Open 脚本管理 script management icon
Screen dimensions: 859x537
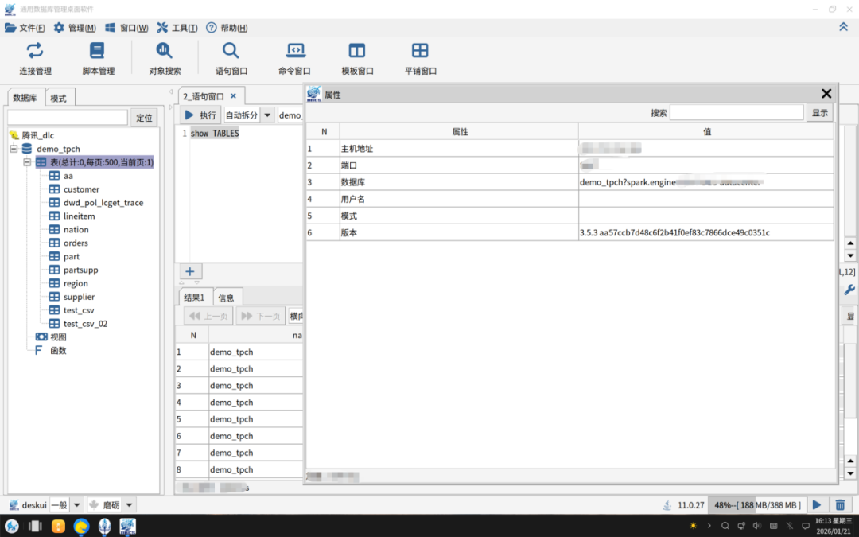[99, 59]
